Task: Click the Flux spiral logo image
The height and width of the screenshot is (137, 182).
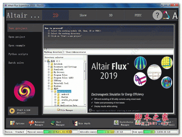Action: (x=25, y=91)
